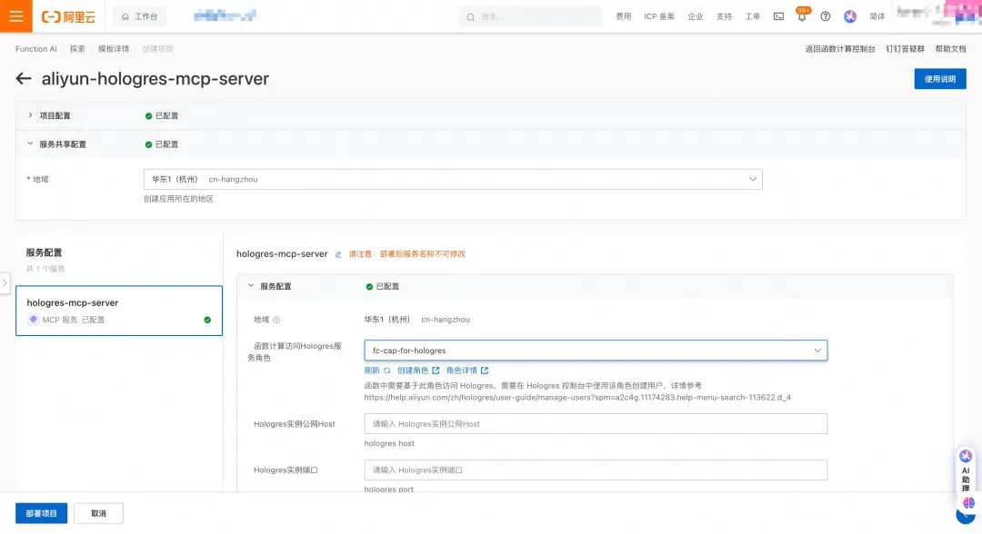Click the help.aliyun.com manage-users URL text
The height and width of the screenshot is (534, 982).
(x=577, y=398)
